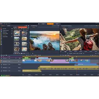Toggle the lock on A/V Track (1)
99x99 pixels.
[x=1, y=58]
